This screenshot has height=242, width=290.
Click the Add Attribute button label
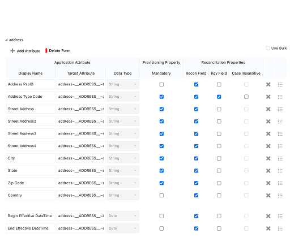tap(28, 51)
